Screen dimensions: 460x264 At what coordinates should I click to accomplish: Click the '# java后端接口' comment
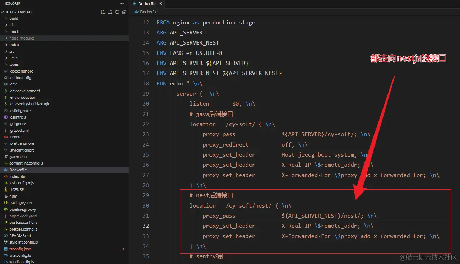coord(212,114)
